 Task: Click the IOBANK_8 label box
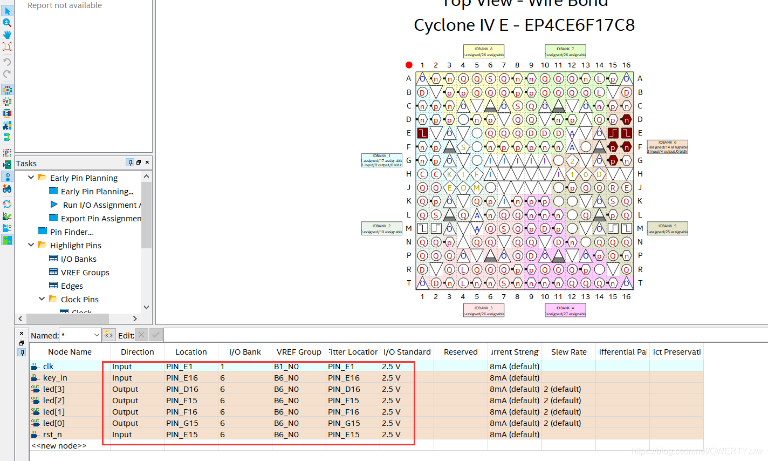484,51
